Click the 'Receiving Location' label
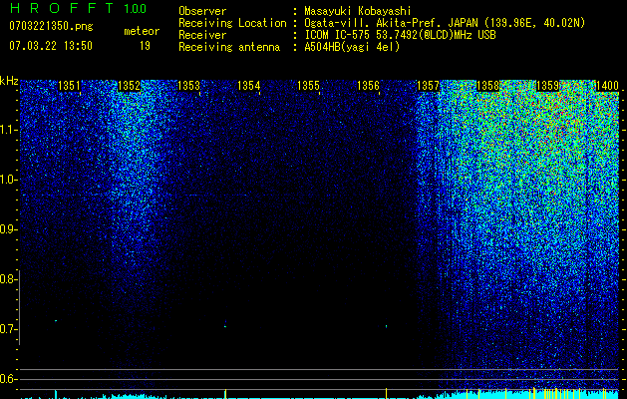Image resolution: width=627 pixels, height=399 pixels. (x=232, y=23)
